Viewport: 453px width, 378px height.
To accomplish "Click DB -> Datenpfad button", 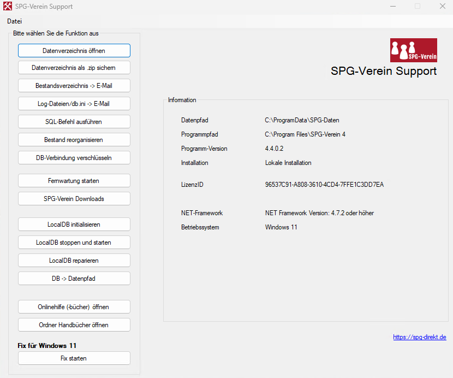I will [x=74, y=279].
